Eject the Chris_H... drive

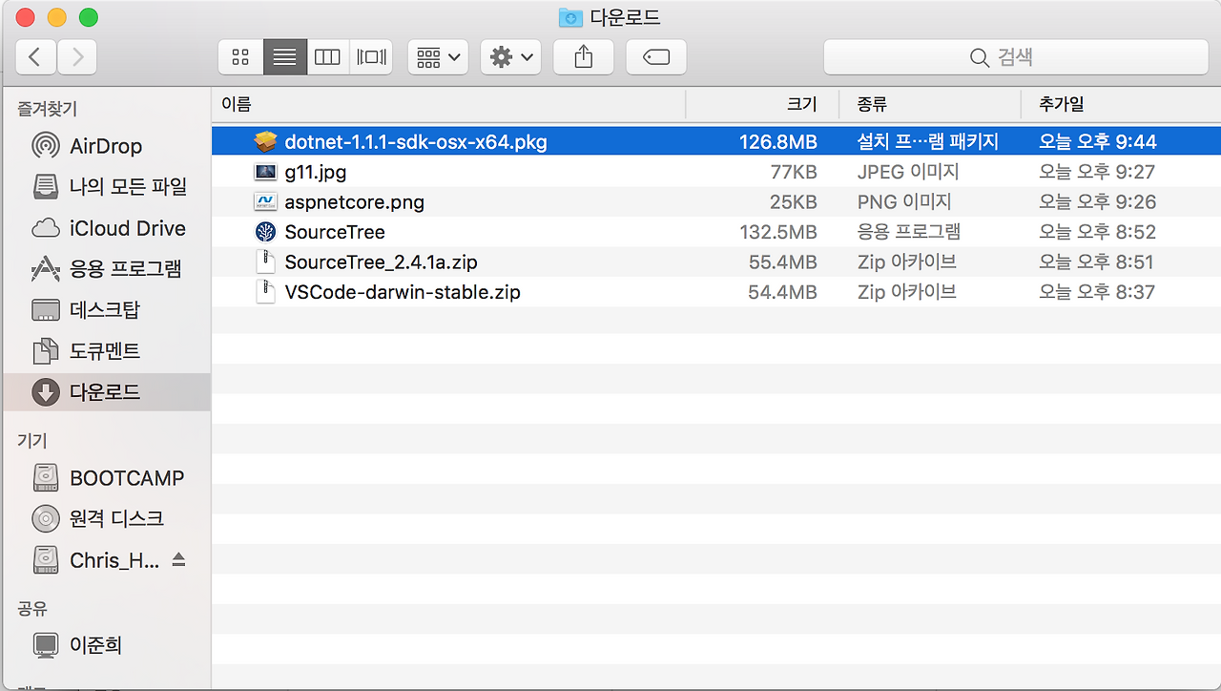[x=178, y=560]
